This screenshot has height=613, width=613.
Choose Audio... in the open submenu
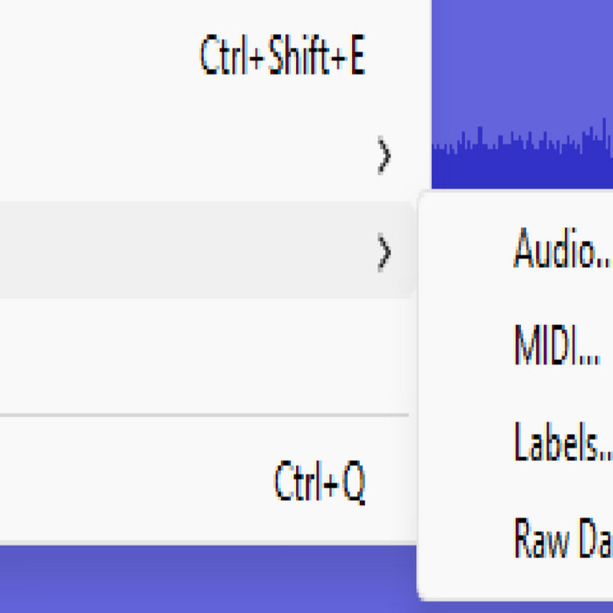coord(560,250)
